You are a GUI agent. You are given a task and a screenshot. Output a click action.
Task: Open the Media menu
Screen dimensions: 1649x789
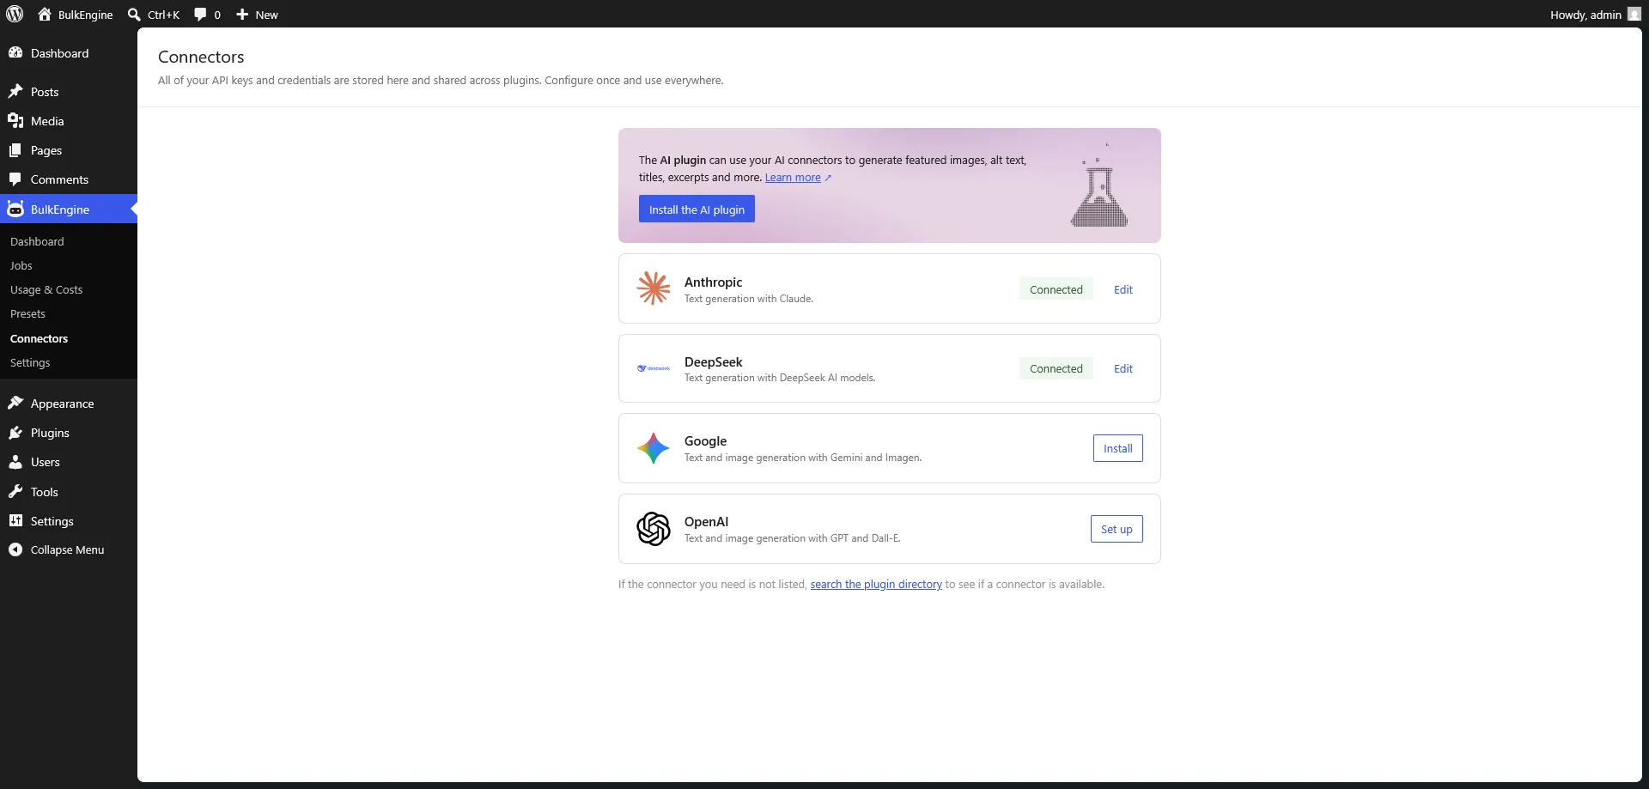point(69,121)
